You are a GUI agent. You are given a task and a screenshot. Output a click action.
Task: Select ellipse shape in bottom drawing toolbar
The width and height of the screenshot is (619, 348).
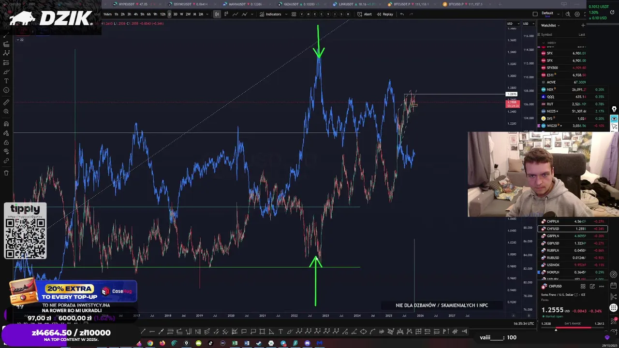363,332
